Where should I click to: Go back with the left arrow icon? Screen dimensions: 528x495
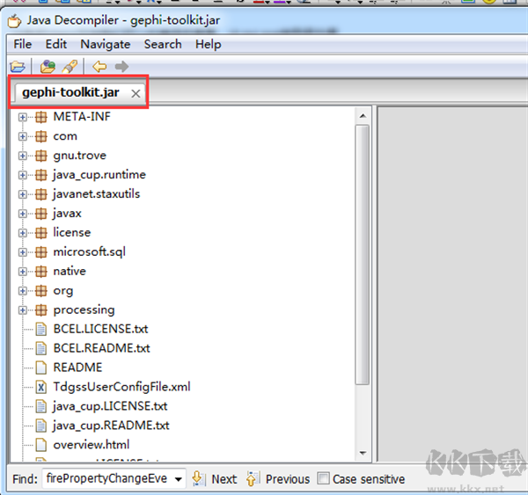(99, 67)
